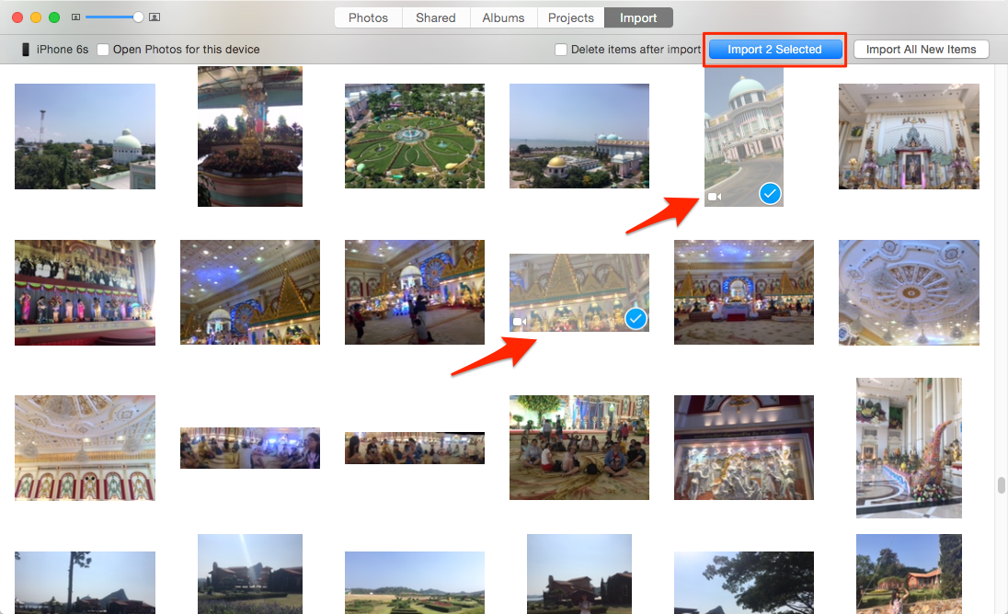Choose the hazy aerial photo with golden dome
The width and height of the screenshot is (1008, 614).
click(579, 136)
